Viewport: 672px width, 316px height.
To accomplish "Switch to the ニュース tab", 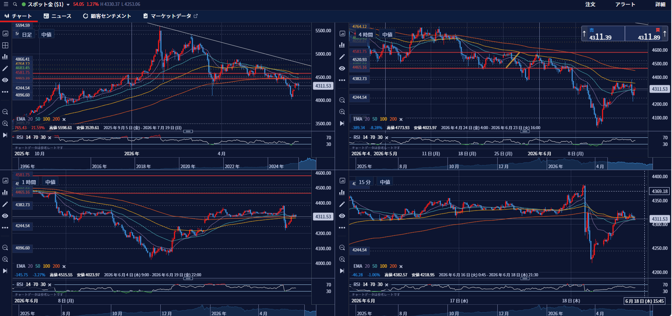I will (58, 16).
